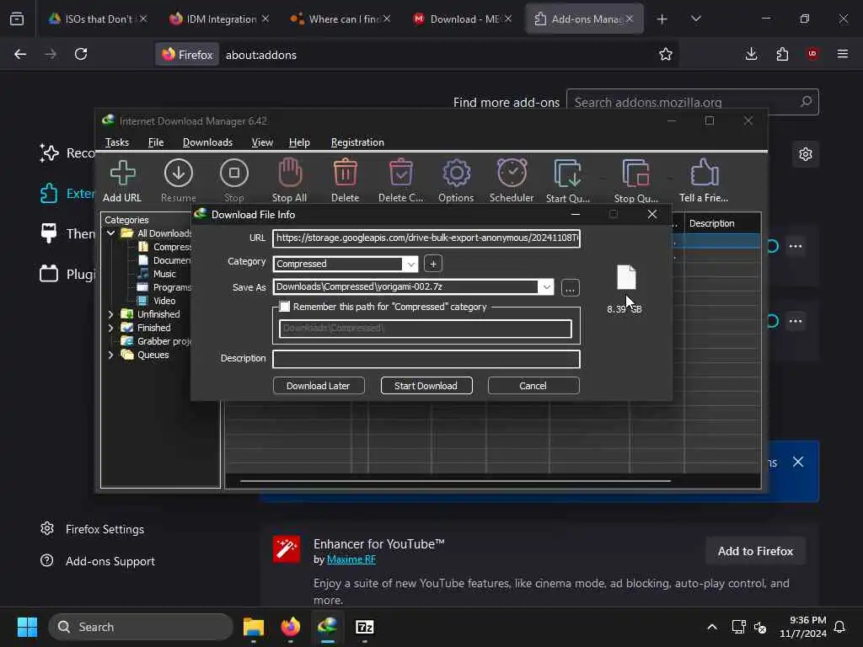Viewport: 863px width, 647px height.
Task: Click IDM horizontal scrollbar
Action: (x=455, y=481)
